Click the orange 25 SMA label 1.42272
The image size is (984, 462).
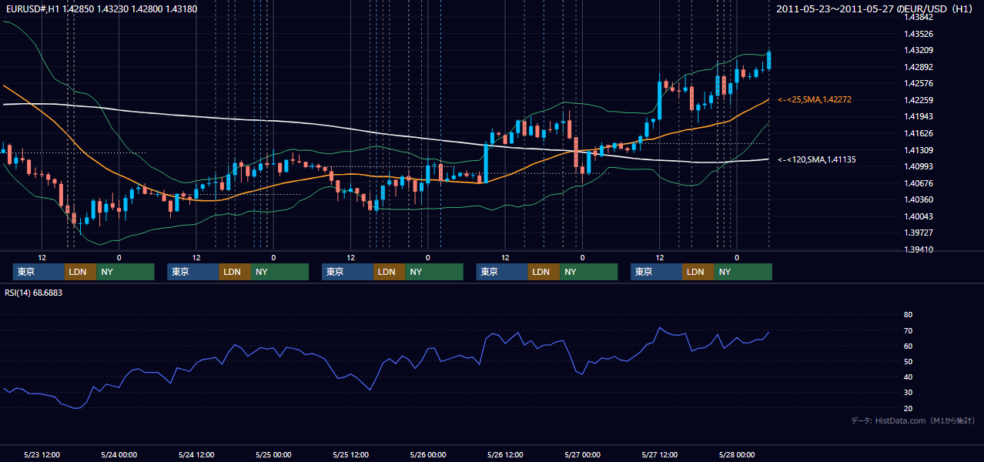click(x=815, y=100)
